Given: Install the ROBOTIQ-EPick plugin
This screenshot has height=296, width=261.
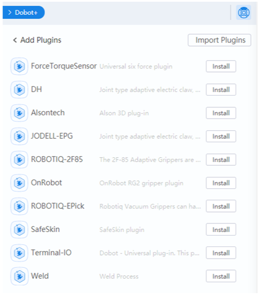Looking at the screenshot, I should tap(221, 206).
